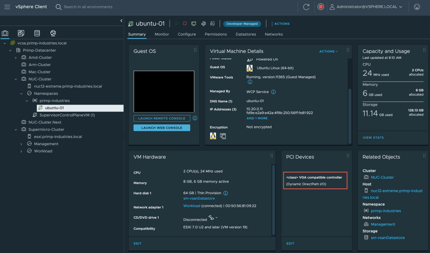This screenshot has height=253, width=430.
Task: Open the Workload network adapter link
Action: click(192, 206)
